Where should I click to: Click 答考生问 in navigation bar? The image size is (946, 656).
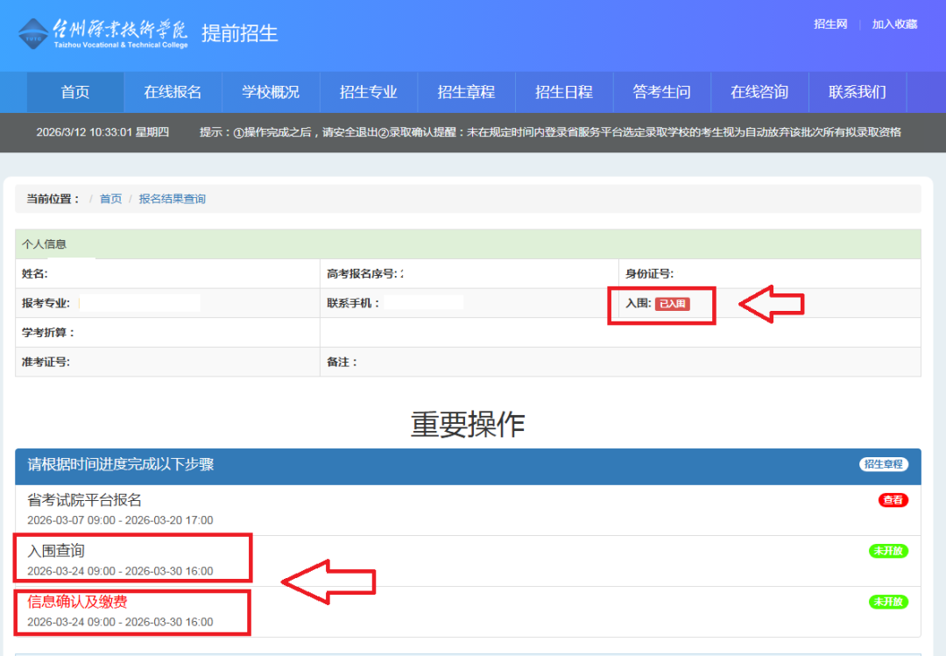click(661, 92)
